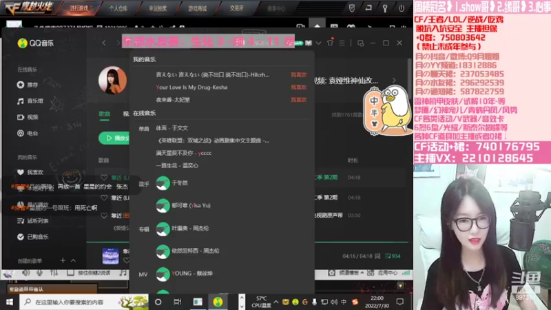Open Windows notification center

[400, 302]
